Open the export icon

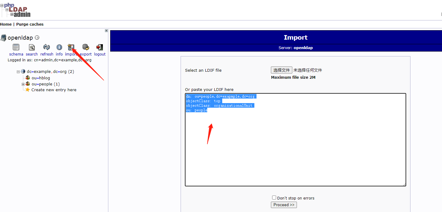85,47
